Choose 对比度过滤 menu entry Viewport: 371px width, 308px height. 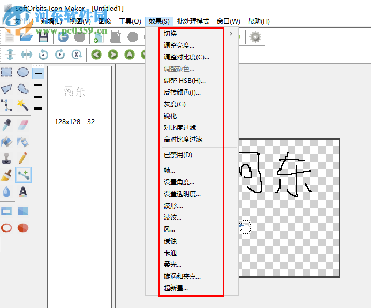coord(192,128)
